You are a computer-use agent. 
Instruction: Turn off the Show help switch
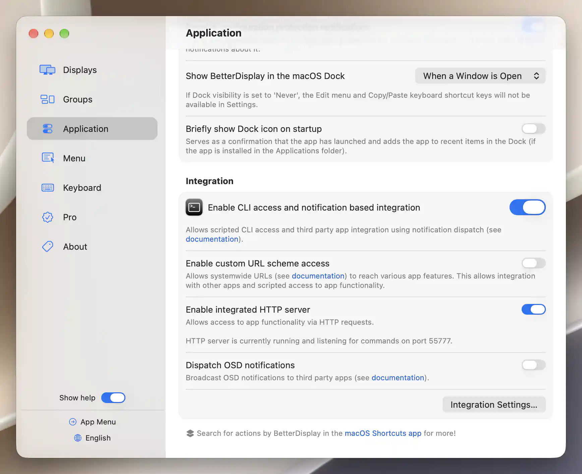113,398
